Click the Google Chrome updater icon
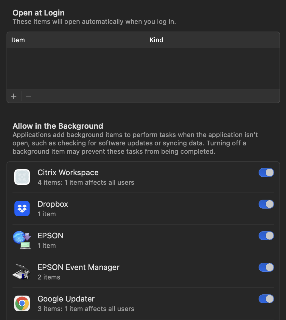This screenshot has width=286, height=320. click(x=22, y=303)
